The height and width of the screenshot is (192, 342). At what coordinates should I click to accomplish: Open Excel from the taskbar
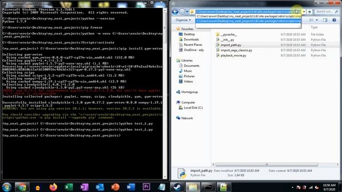click(68, 187)
